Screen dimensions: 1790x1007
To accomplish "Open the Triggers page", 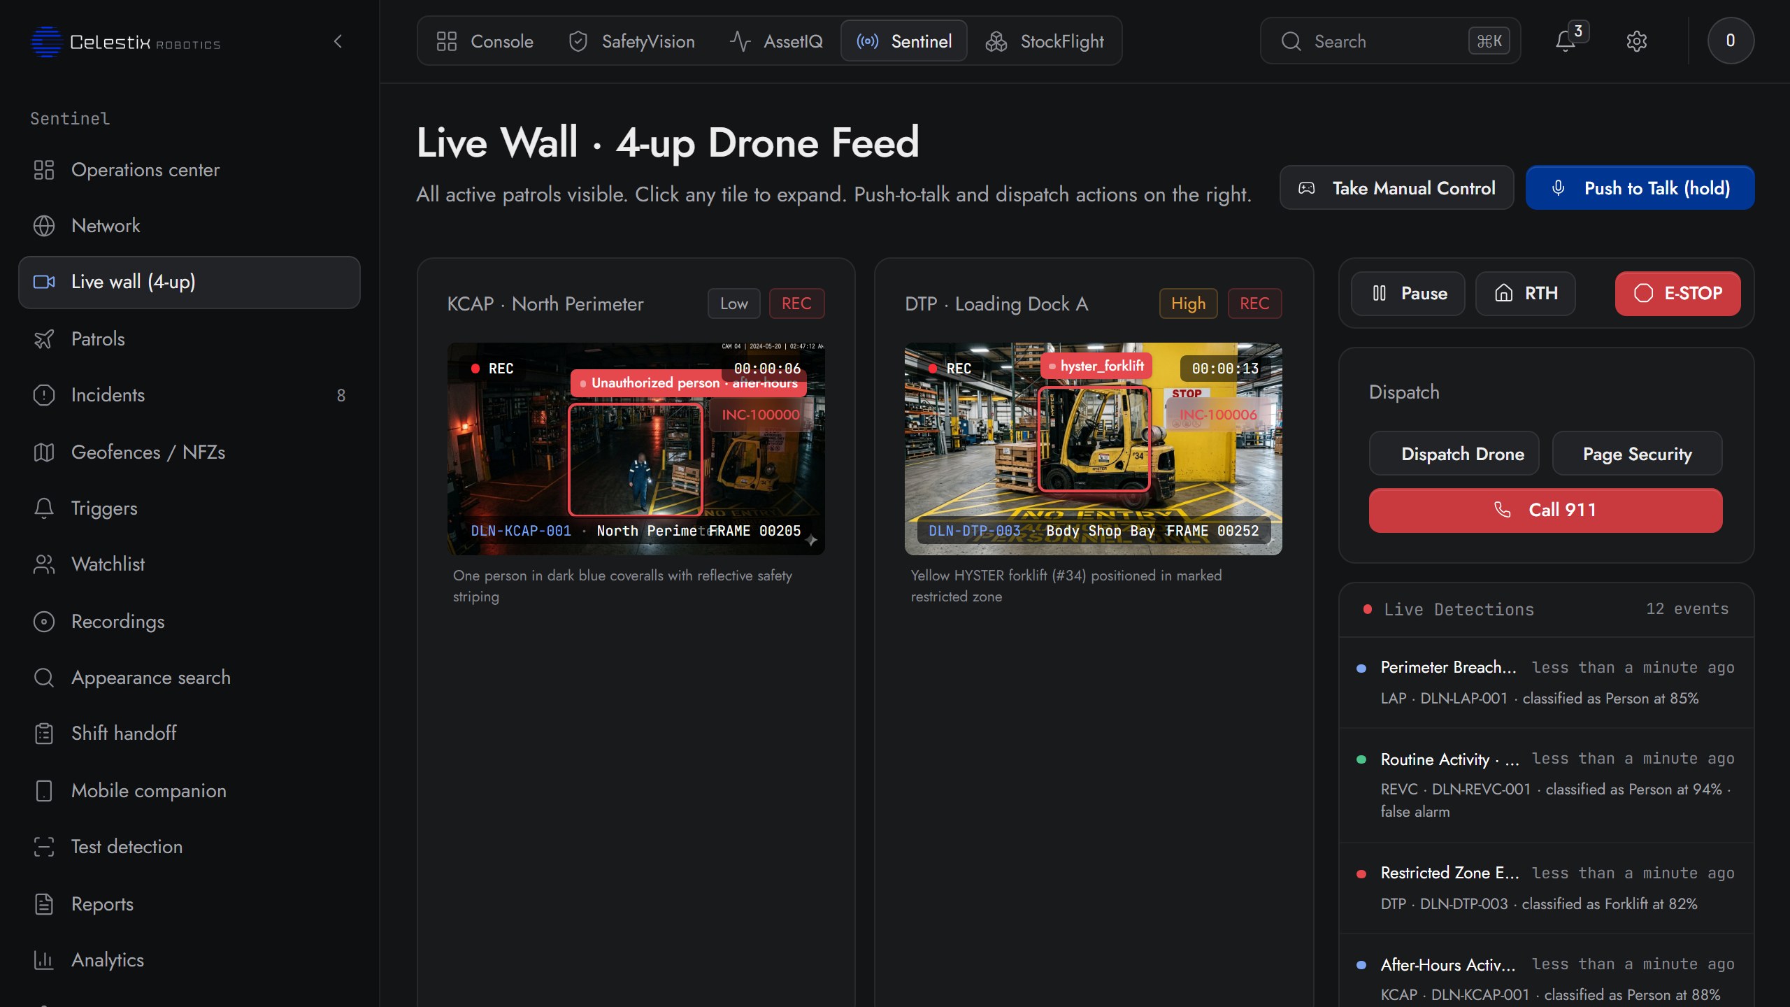I will [189, 508].
